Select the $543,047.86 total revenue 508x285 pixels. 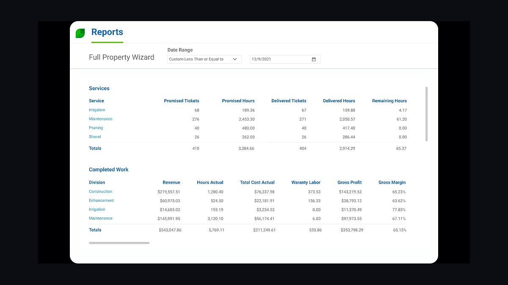point(170,230)
